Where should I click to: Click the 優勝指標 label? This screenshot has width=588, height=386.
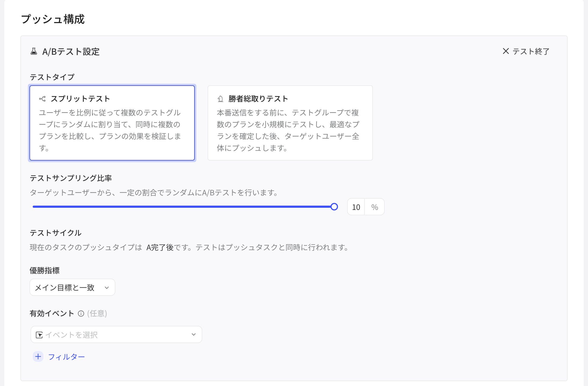(45, 270)
